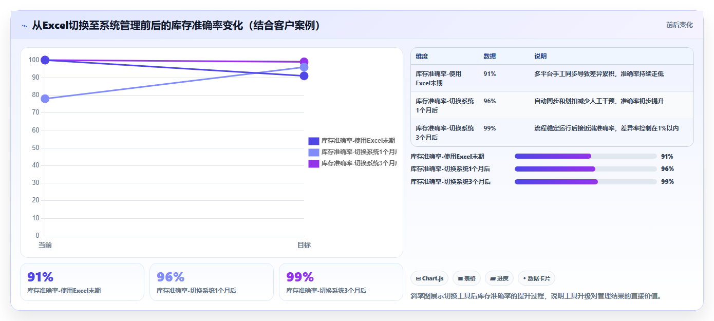Click the 99% progress bar for 切换系统3个月后

pos(586,182)
